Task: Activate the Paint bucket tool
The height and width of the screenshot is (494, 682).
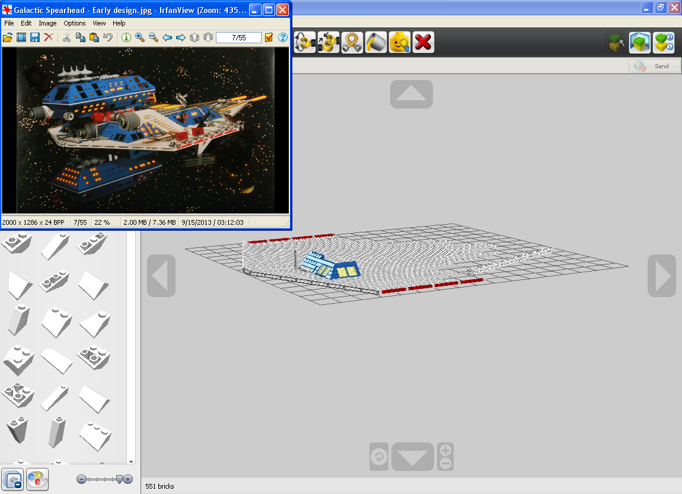Action: [x=376, y=42]
